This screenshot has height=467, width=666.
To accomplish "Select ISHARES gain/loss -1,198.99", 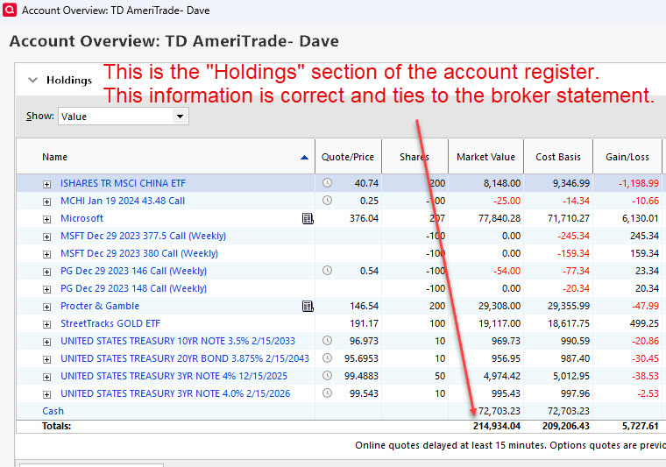I will click(x=639, y=183).
